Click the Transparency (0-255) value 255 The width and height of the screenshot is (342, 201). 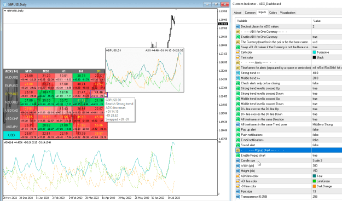pyautogui.click(x=315, y=197)
